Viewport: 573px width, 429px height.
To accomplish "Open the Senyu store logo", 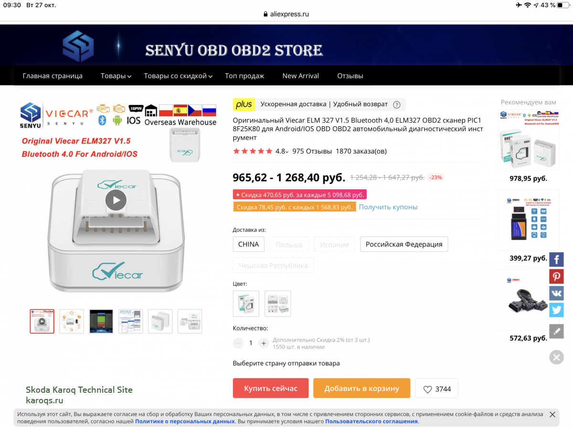I will [78, 46].
